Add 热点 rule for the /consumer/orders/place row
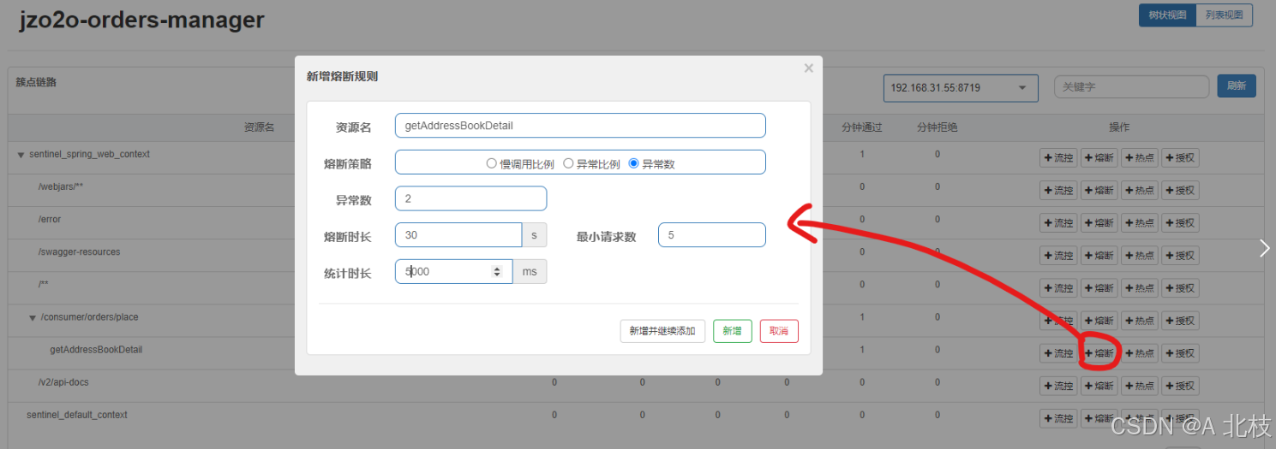This screenshot has width=1276, height=449. coord(1140,320)
